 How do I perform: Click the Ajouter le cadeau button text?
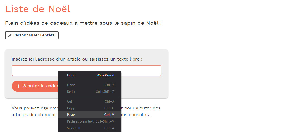(x=41, y=86)
